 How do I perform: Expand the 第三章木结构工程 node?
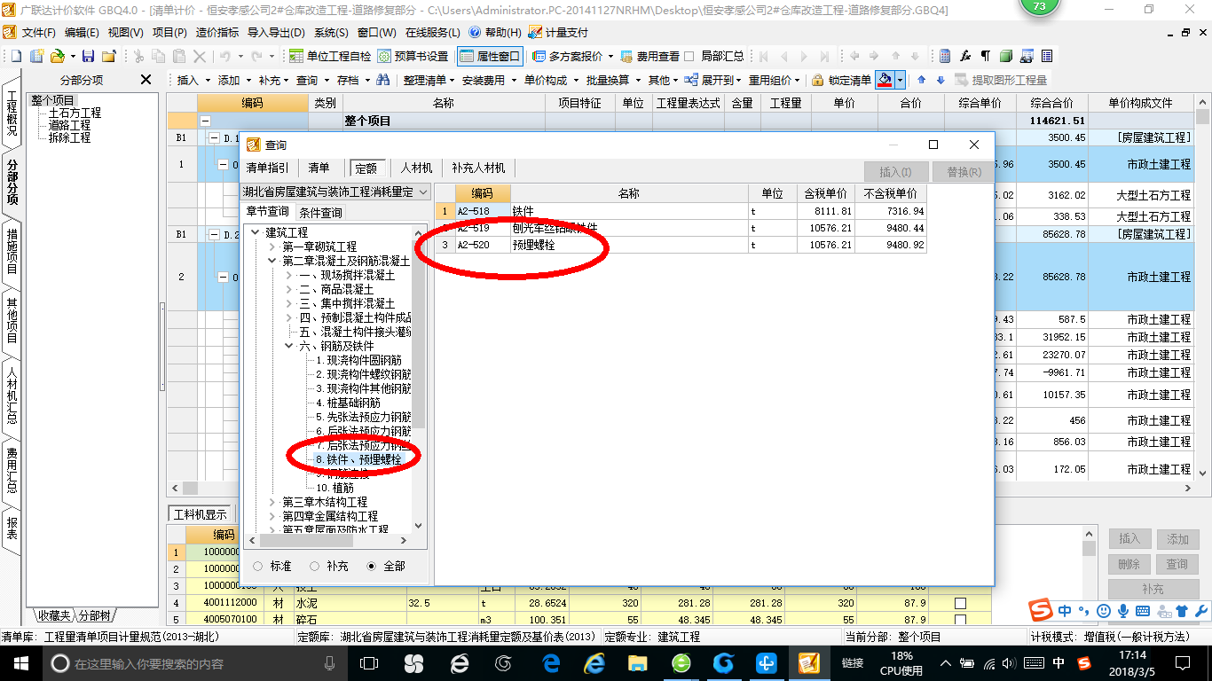click(x=272, y=502)
